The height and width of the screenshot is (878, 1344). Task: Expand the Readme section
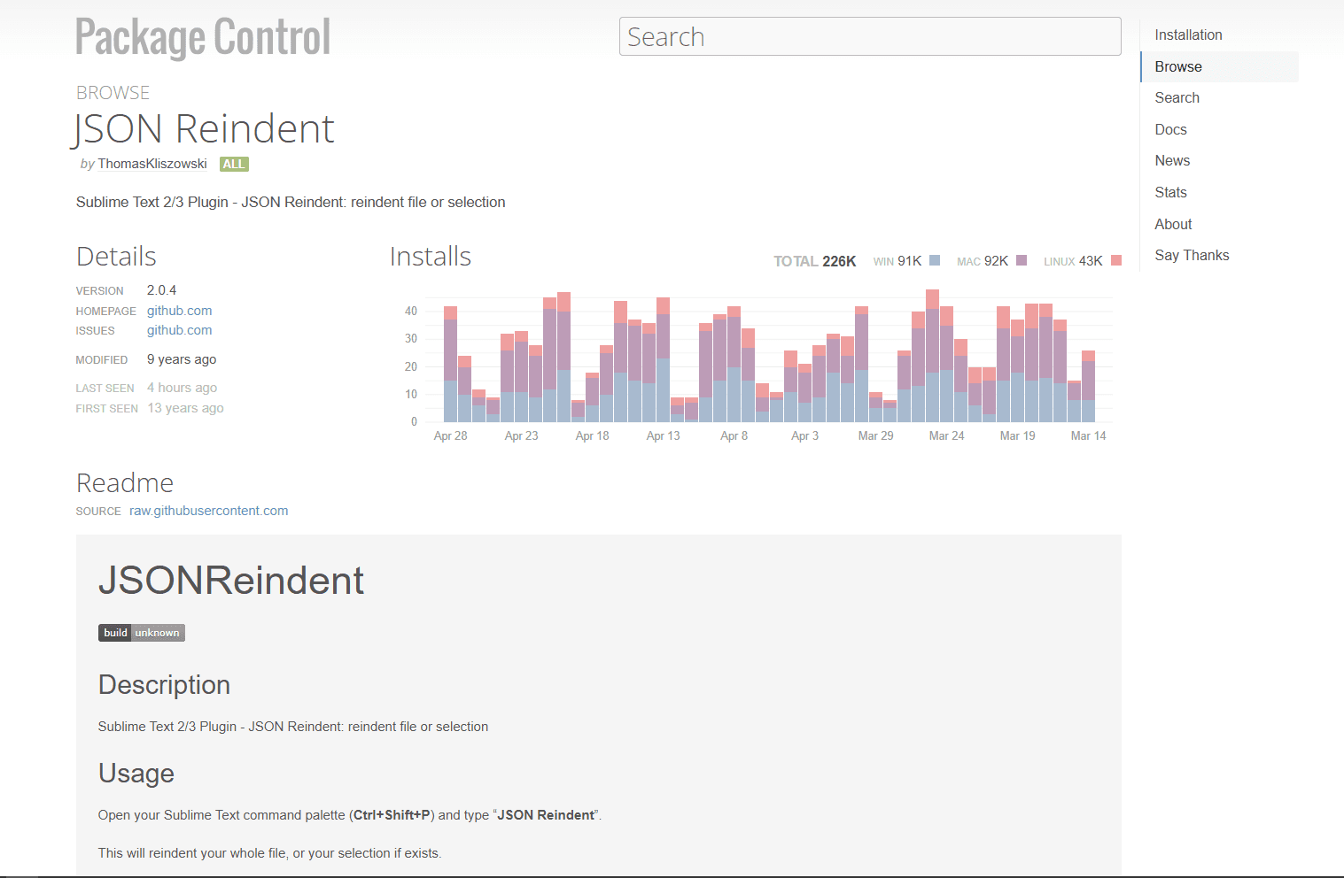click(x=124, y=483)
